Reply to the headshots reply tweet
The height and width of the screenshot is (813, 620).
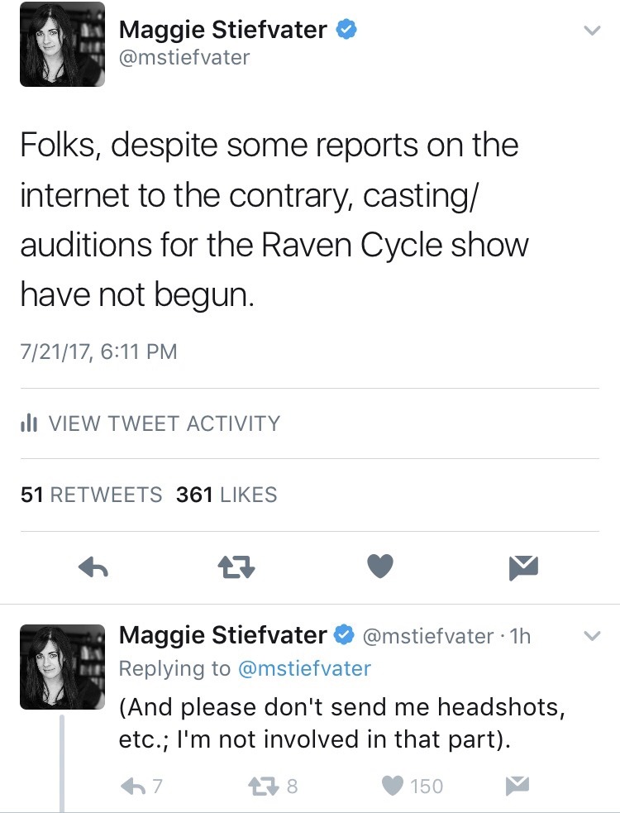(x=135, y=785)
